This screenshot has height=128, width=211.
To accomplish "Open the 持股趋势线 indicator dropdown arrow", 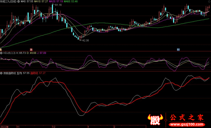I will coord(1,73).
